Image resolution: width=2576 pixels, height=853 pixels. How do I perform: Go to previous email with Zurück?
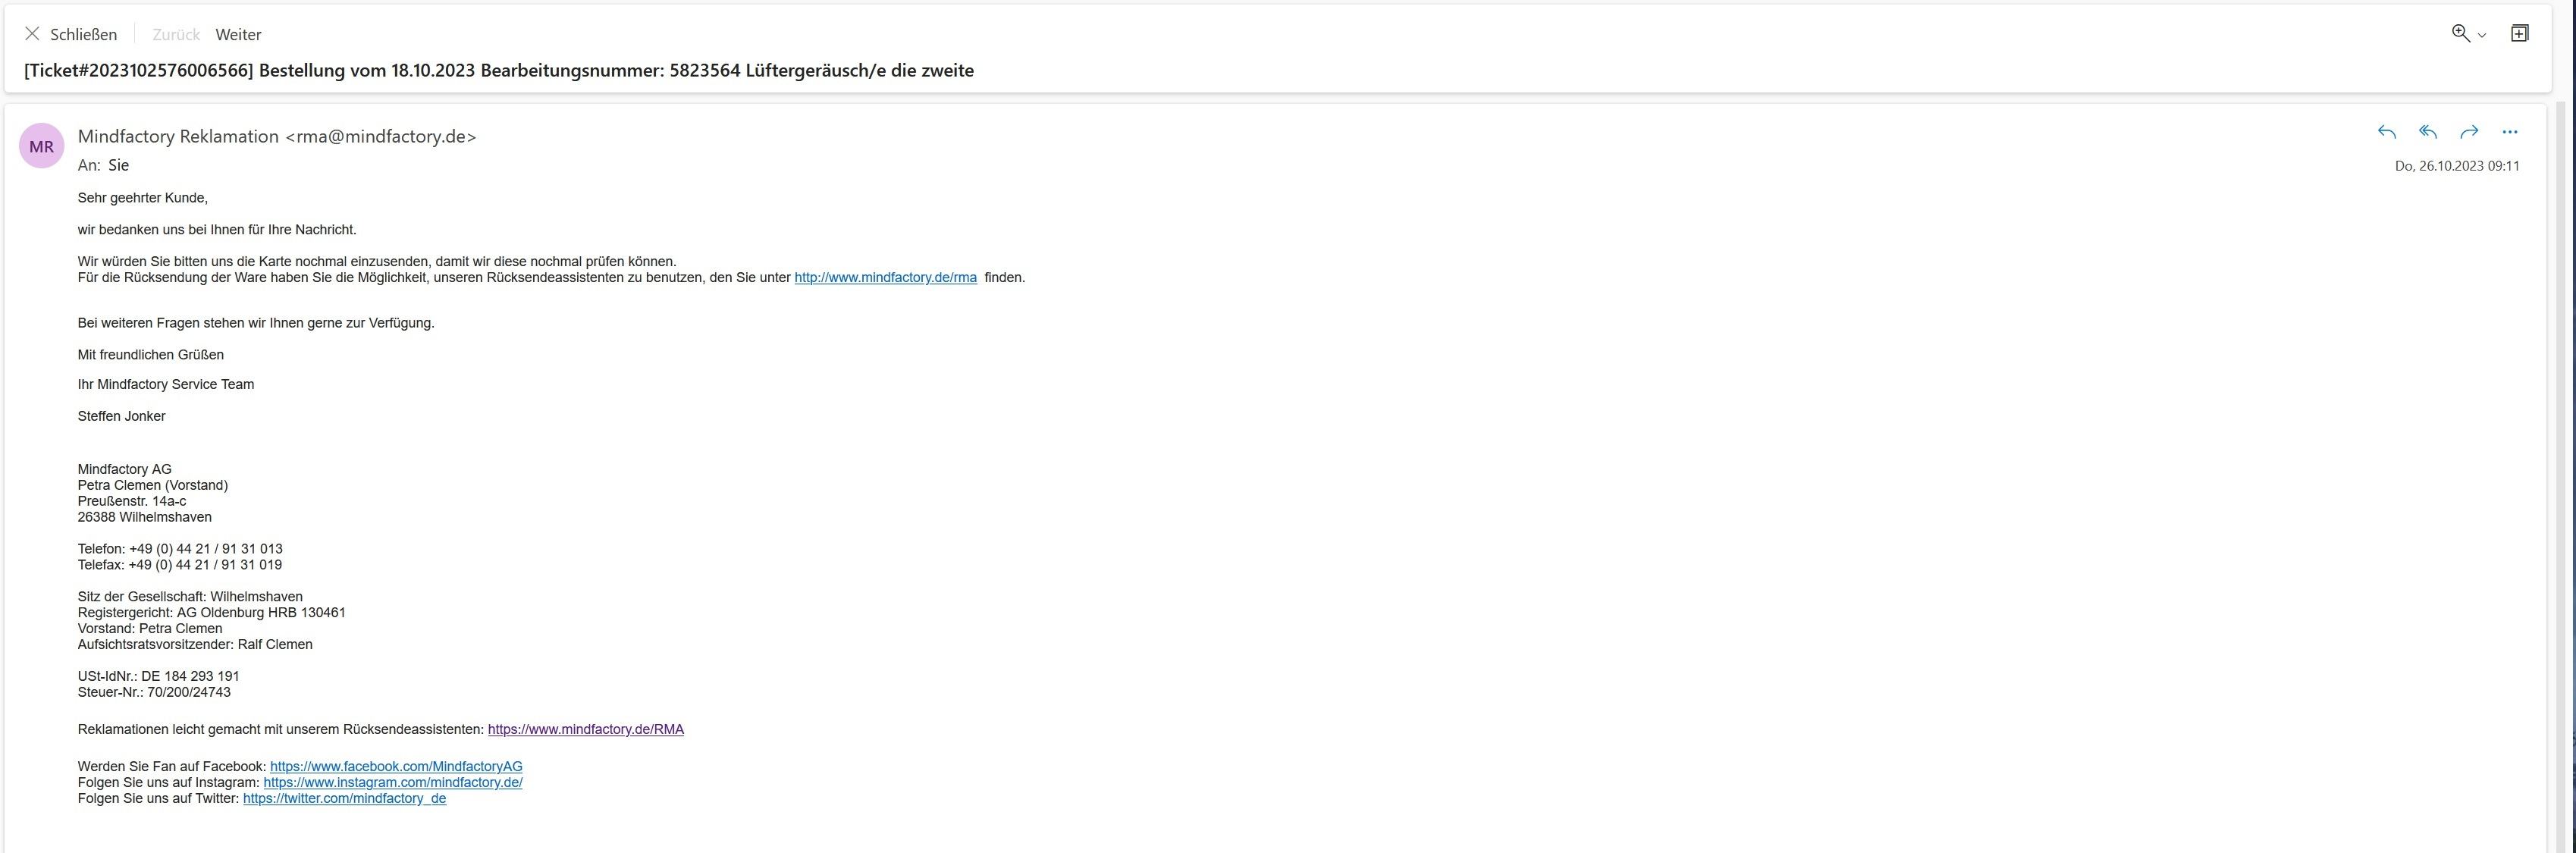(x=176, y=34)
